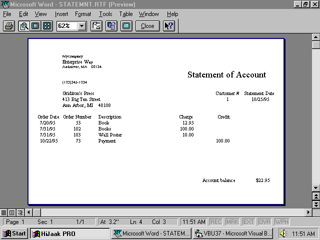Select the One Page view icon
This screenshot has height=240, width=320.
(35, 25)
